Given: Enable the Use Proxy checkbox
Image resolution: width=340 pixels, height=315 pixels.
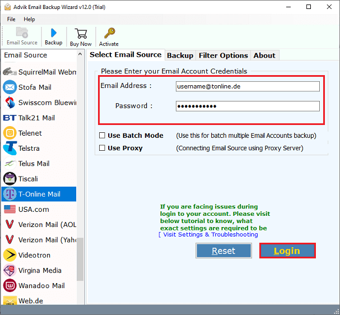Looking at the screenshot, I should click(x=102, y=148).
